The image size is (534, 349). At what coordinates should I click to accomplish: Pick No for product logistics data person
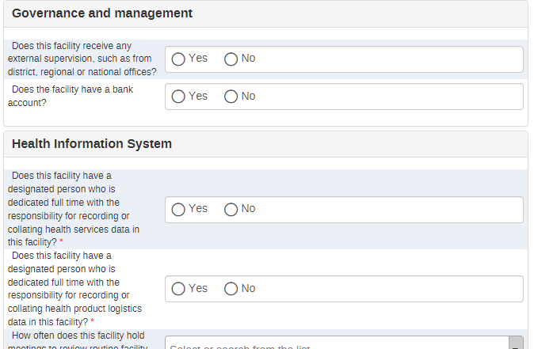click(x=231, y=289)
